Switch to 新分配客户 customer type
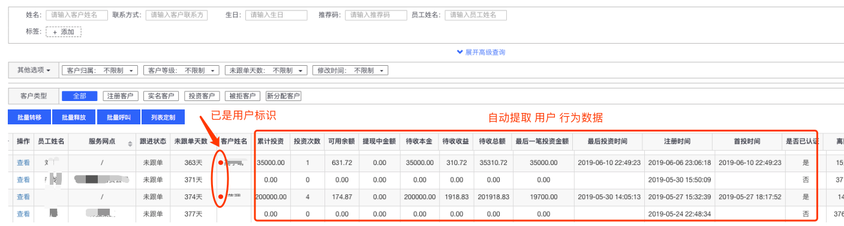This screenshot has width=844, height=226. click(x=283, y=96)
